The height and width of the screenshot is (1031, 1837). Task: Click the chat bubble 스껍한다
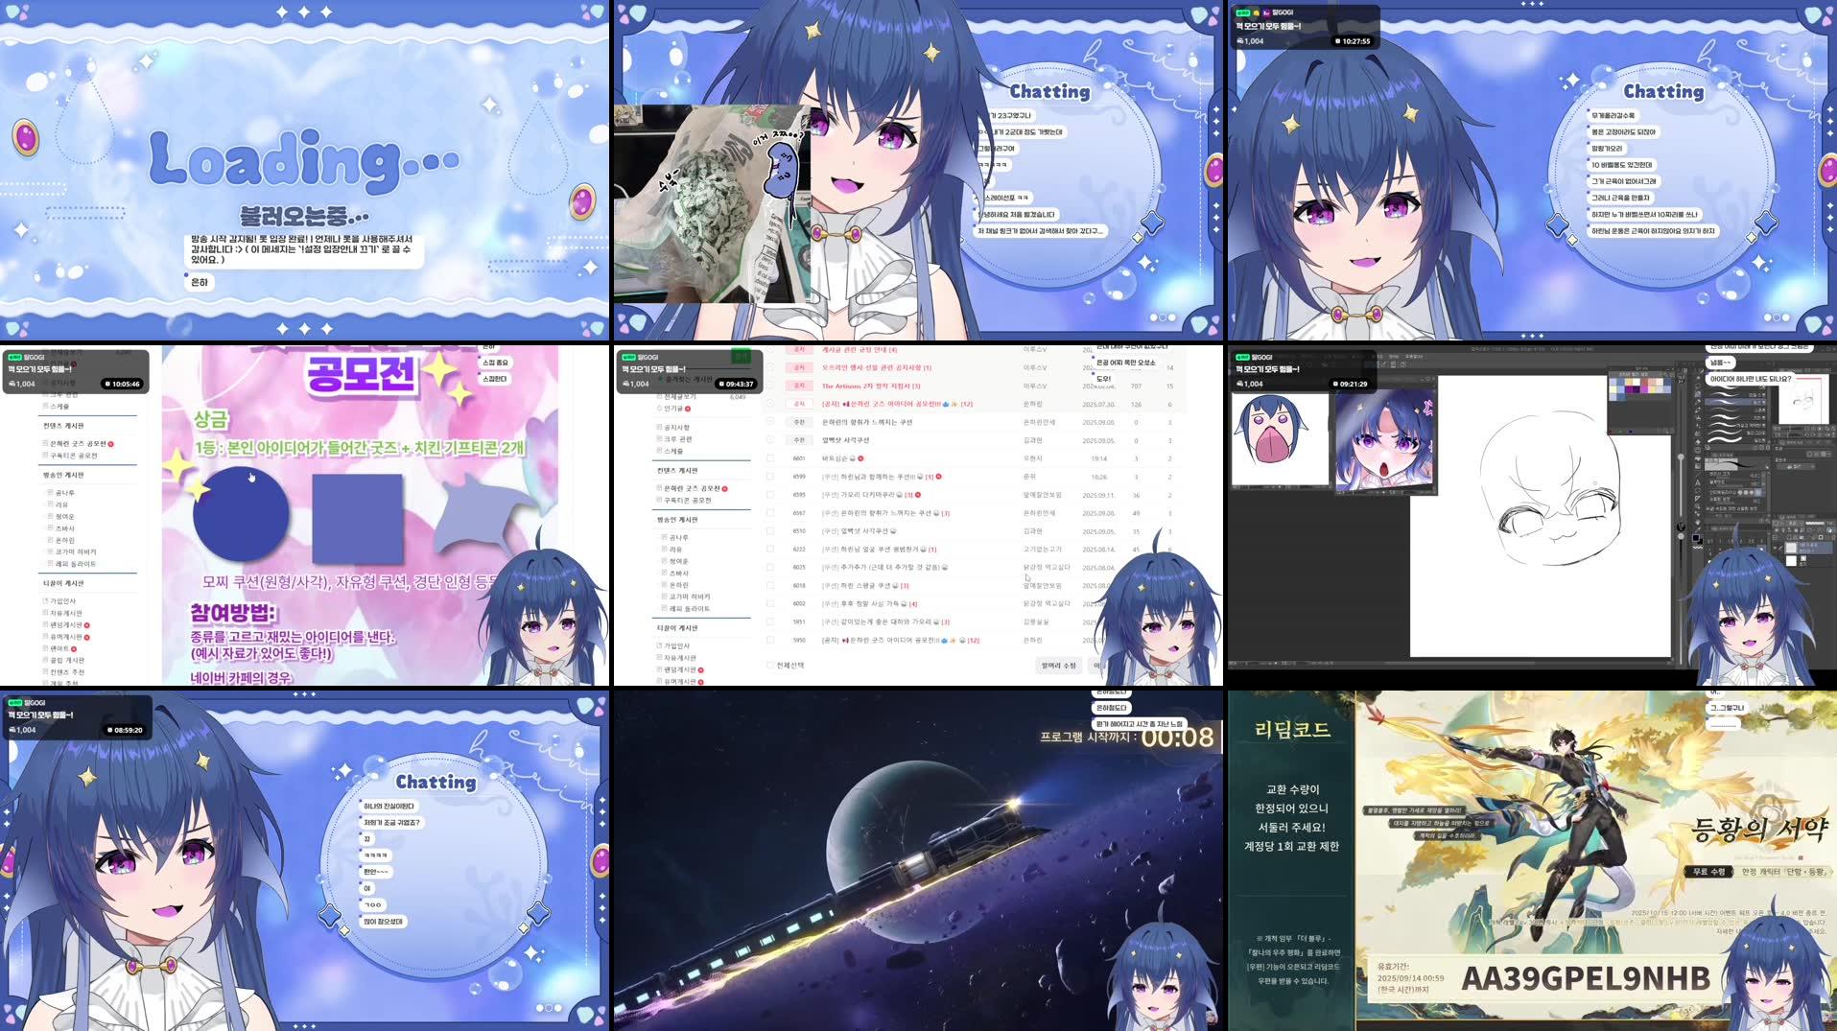pos(494,379)
